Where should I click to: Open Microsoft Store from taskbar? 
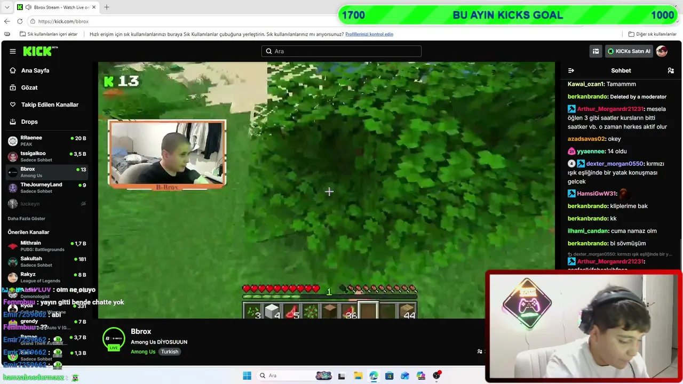click(389, 375)
